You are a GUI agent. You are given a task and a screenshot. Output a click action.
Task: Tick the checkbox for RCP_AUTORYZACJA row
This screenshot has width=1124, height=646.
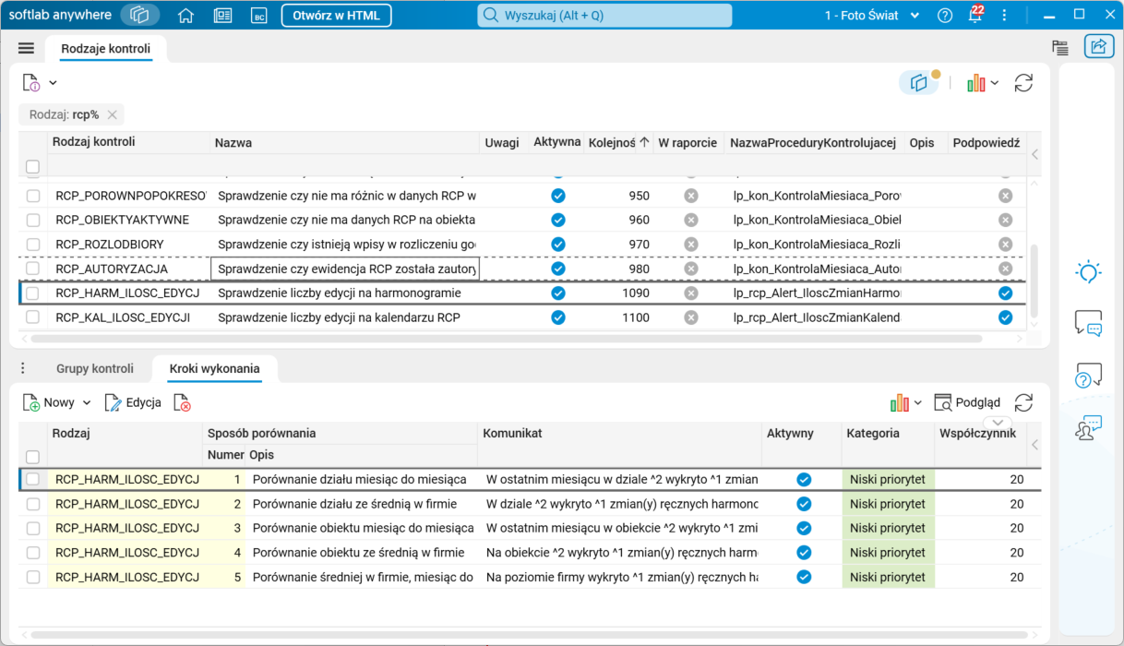pyautogui.click(x=33, y=269)
